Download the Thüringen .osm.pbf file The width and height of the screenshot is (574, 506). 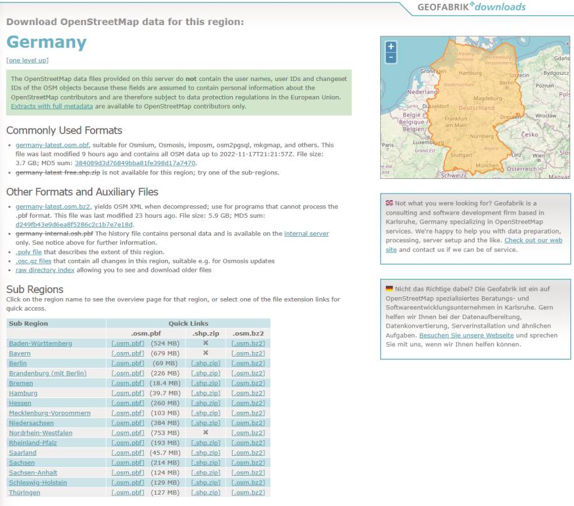tap(128, 493)
